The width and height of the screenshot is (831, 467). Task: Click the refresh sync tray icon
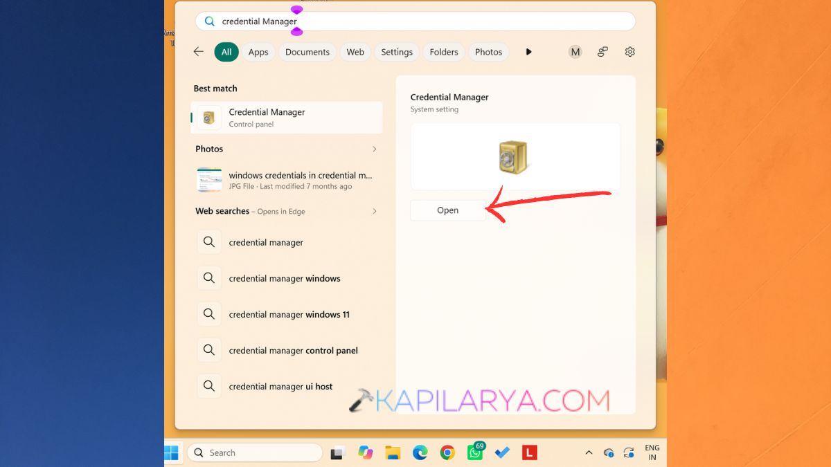pos(629,453)
